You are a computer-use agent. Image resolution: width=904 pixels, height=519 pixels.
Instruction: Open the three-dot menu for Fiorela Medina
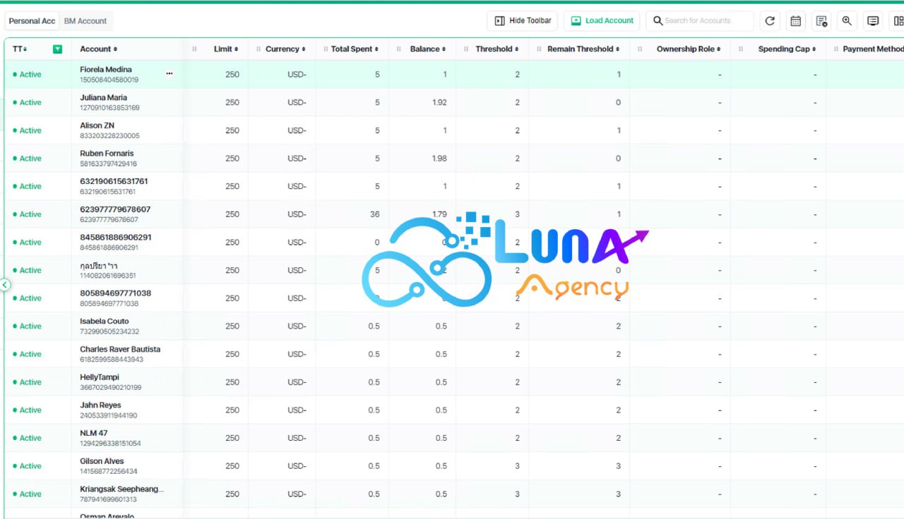pyautogui.click(x=169, y=73)
